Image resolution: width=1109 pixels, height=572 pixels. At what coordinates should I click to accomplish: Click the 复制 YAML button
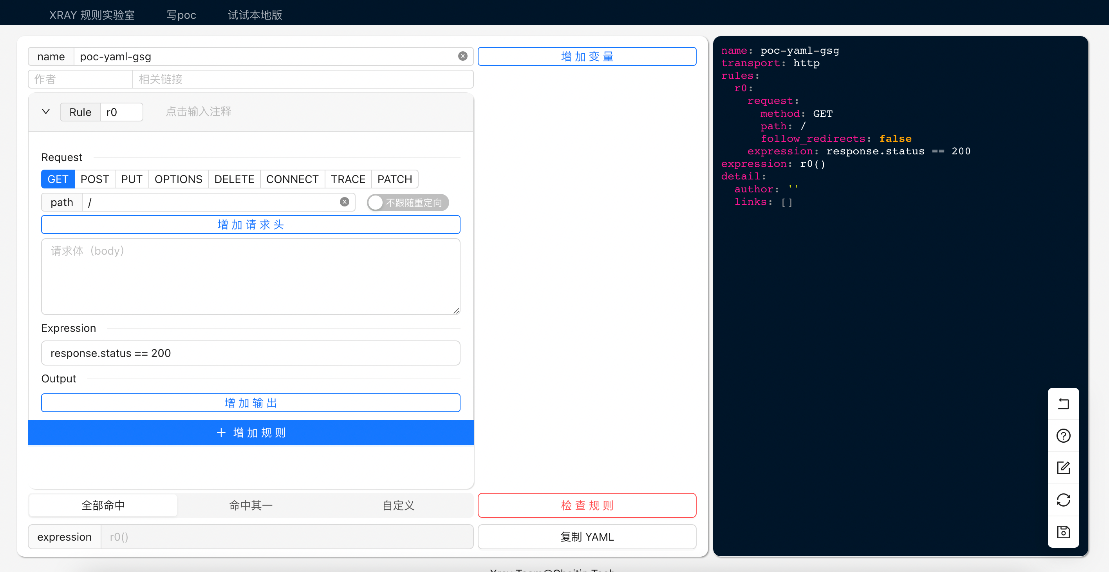click(586, 537)
